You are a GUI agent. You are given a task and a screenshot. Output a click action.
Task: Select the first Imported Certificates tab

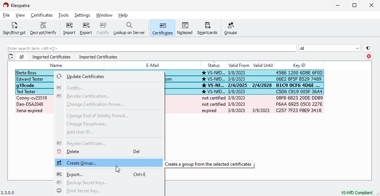click(51, 57)
